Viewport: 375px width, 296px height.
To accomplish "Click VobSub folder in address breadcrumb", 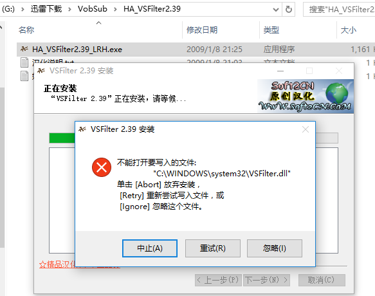I will click(x=93, y=9).
